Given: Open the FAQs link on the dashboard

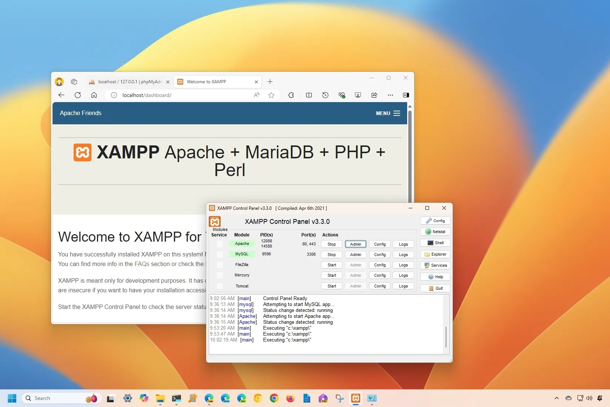Looking at the screenshot, I should coord(142,264).
